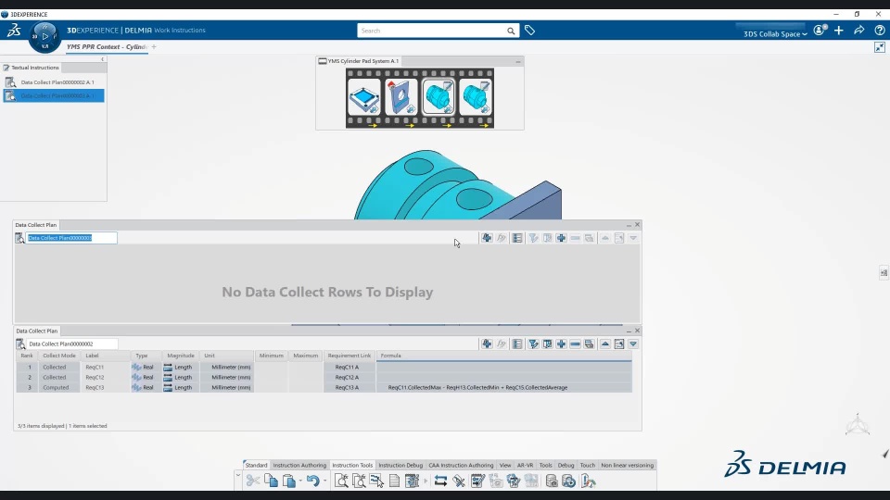The height and width of the screenshot is (500, 890).
Task: Toggle list view icon in upper plan toolbar
Action: click(x=517, y=238)
